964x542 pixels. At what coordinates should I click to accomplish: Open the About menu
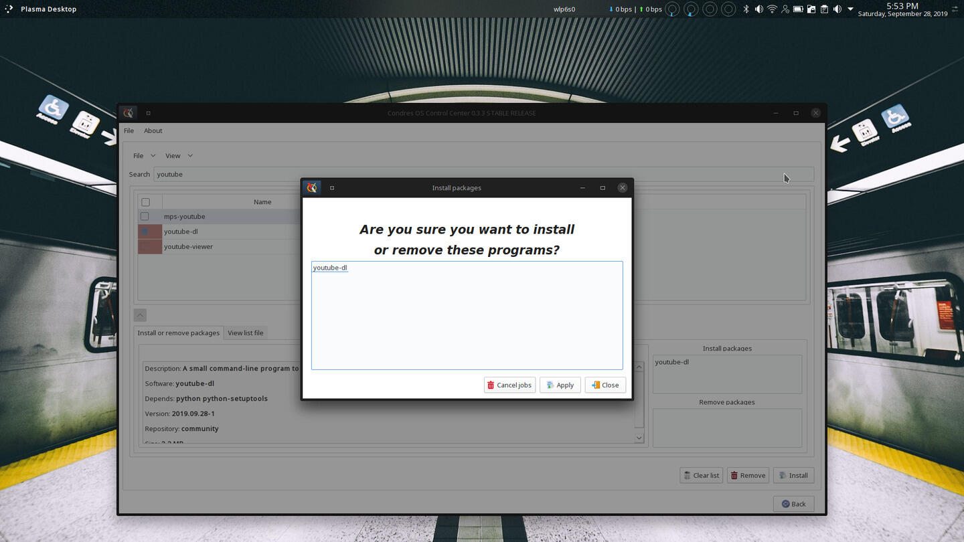(153, 130)
